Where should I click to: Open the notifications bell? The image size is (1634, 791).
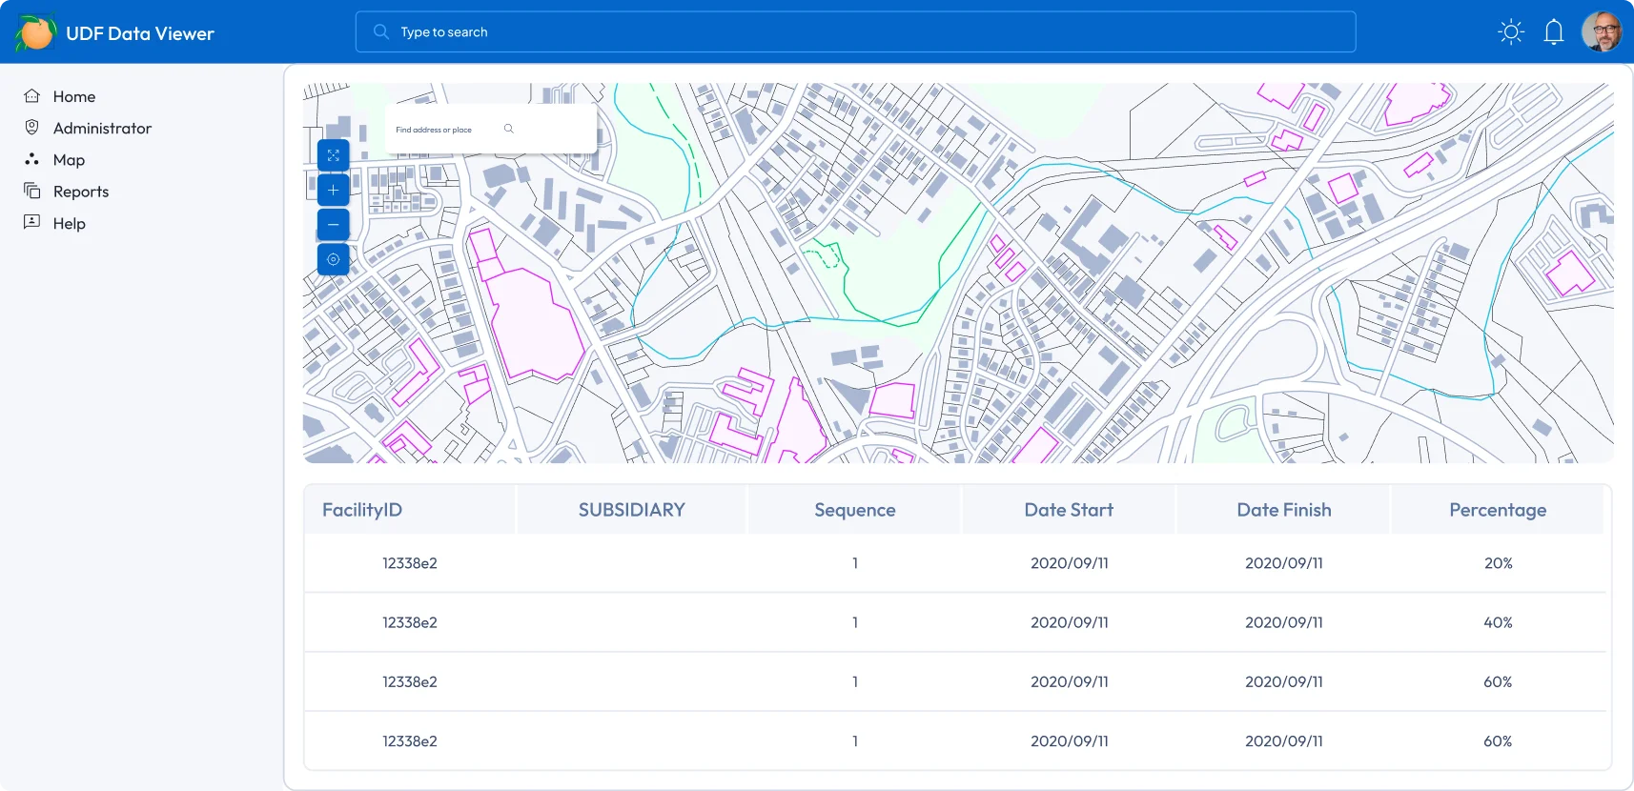pyautogui.click(x=1553, y=32)
